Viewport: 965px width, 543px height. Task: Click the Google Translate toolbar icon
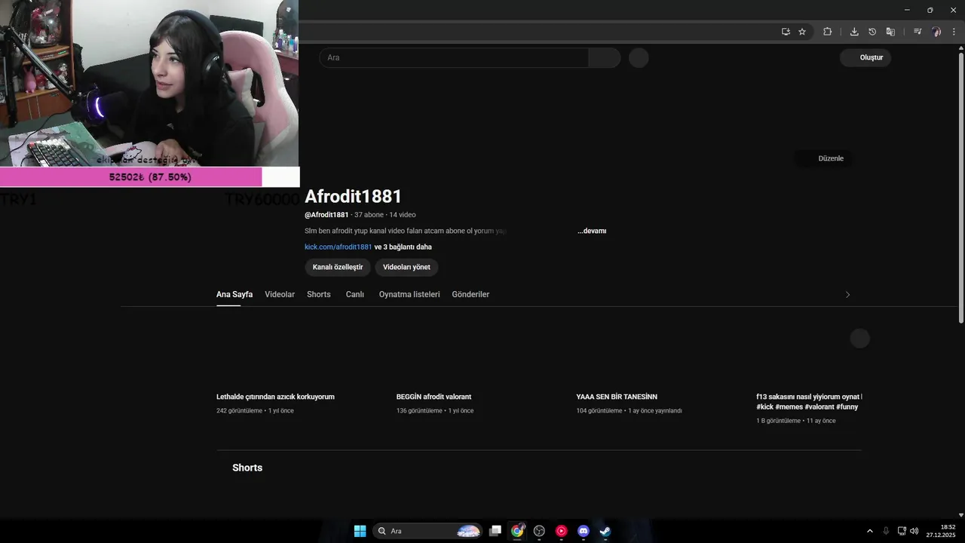point(890,32)
